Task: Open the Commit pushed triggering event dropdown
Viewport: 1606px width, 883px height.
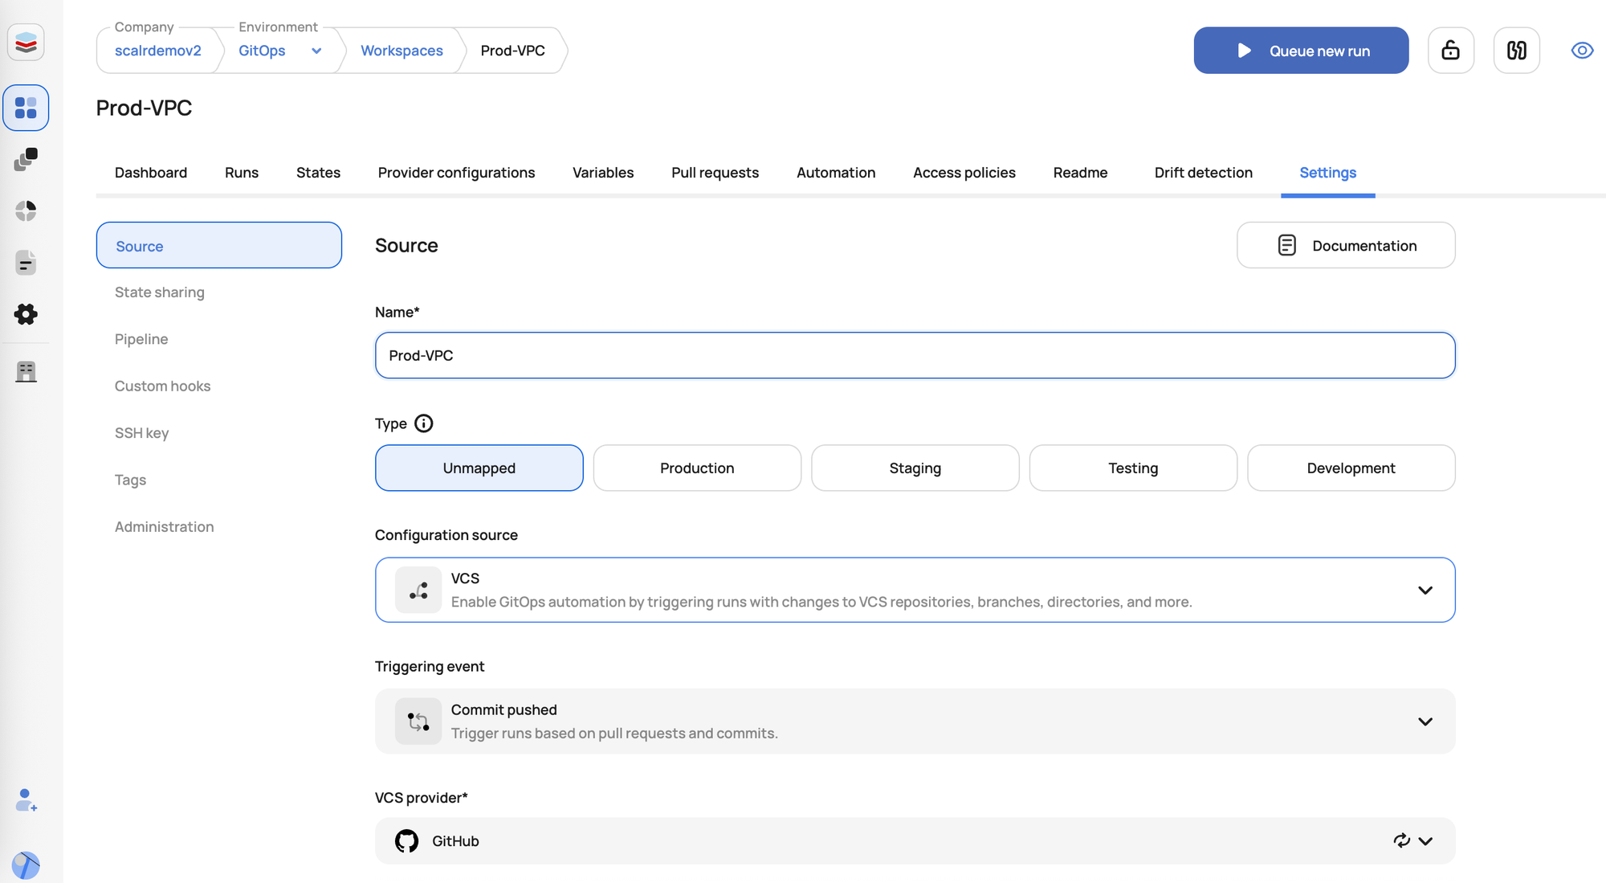Action: 1425,722
